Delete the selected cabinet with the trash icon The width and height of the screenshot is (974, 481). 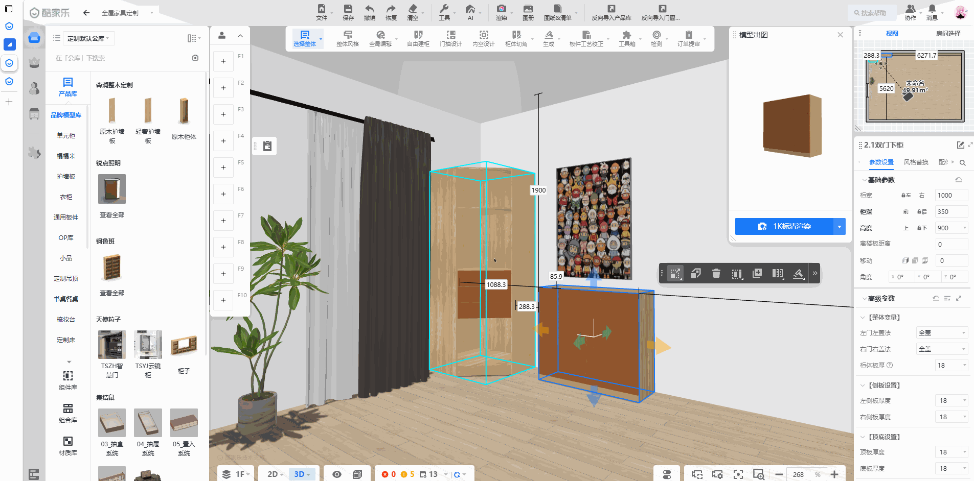pos(716,274)
